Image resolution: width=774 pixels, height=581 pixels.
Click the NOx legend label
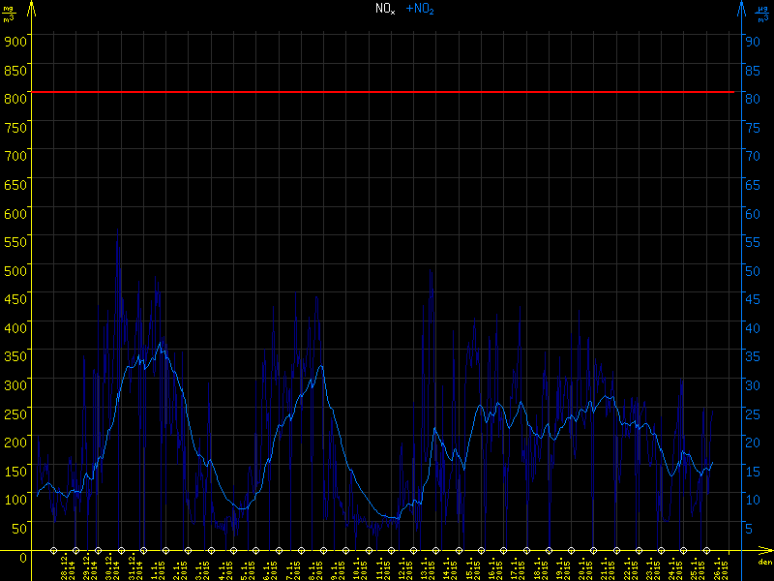[x=385, y=9]
